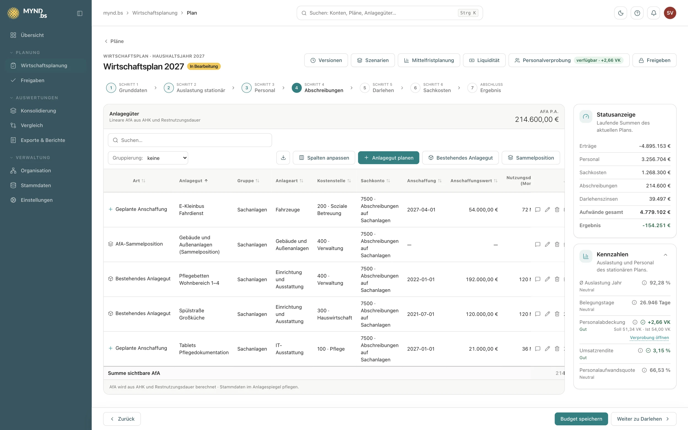Delete the Spülstraße Großküche asset

(557, 314)
